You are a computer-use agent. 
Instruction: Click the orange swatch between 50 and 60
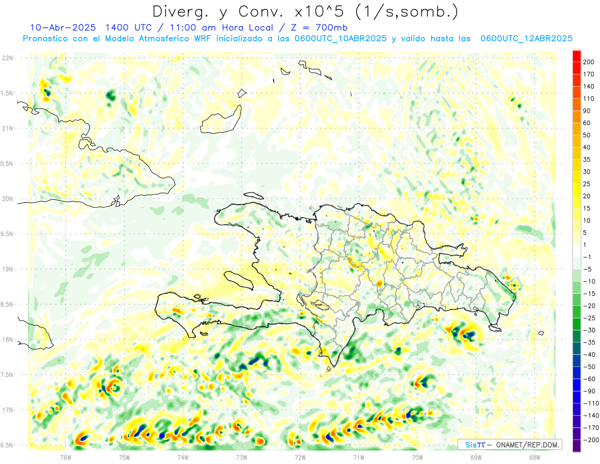(x=576, y=129)
